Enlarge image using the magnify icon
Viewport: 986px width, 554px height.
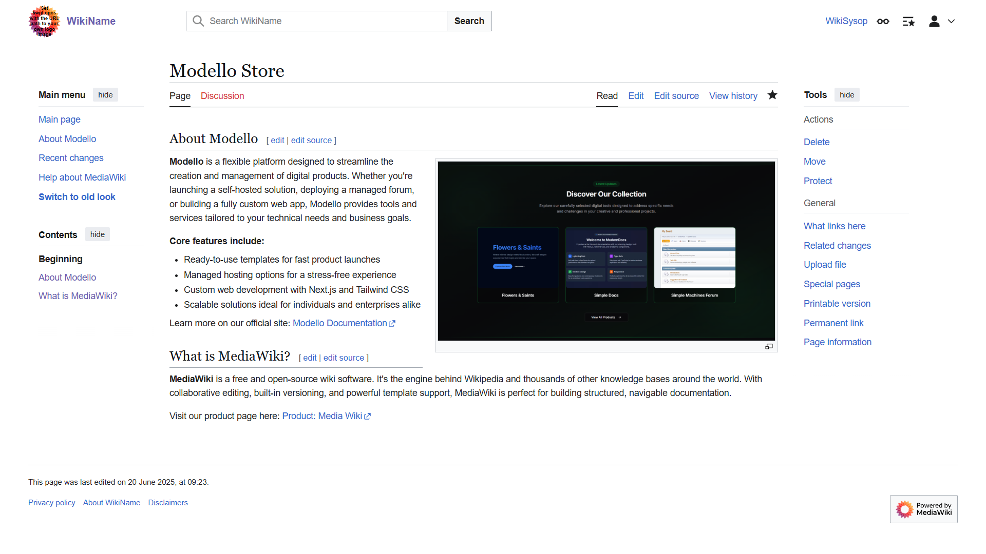tap(769, 347)
